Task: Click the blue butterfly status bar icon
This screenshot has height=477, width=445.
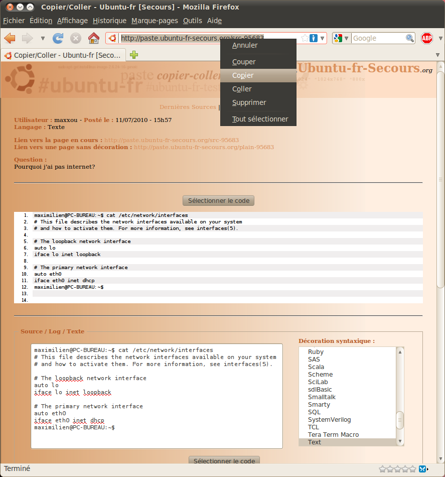Action: pos(423,468)
